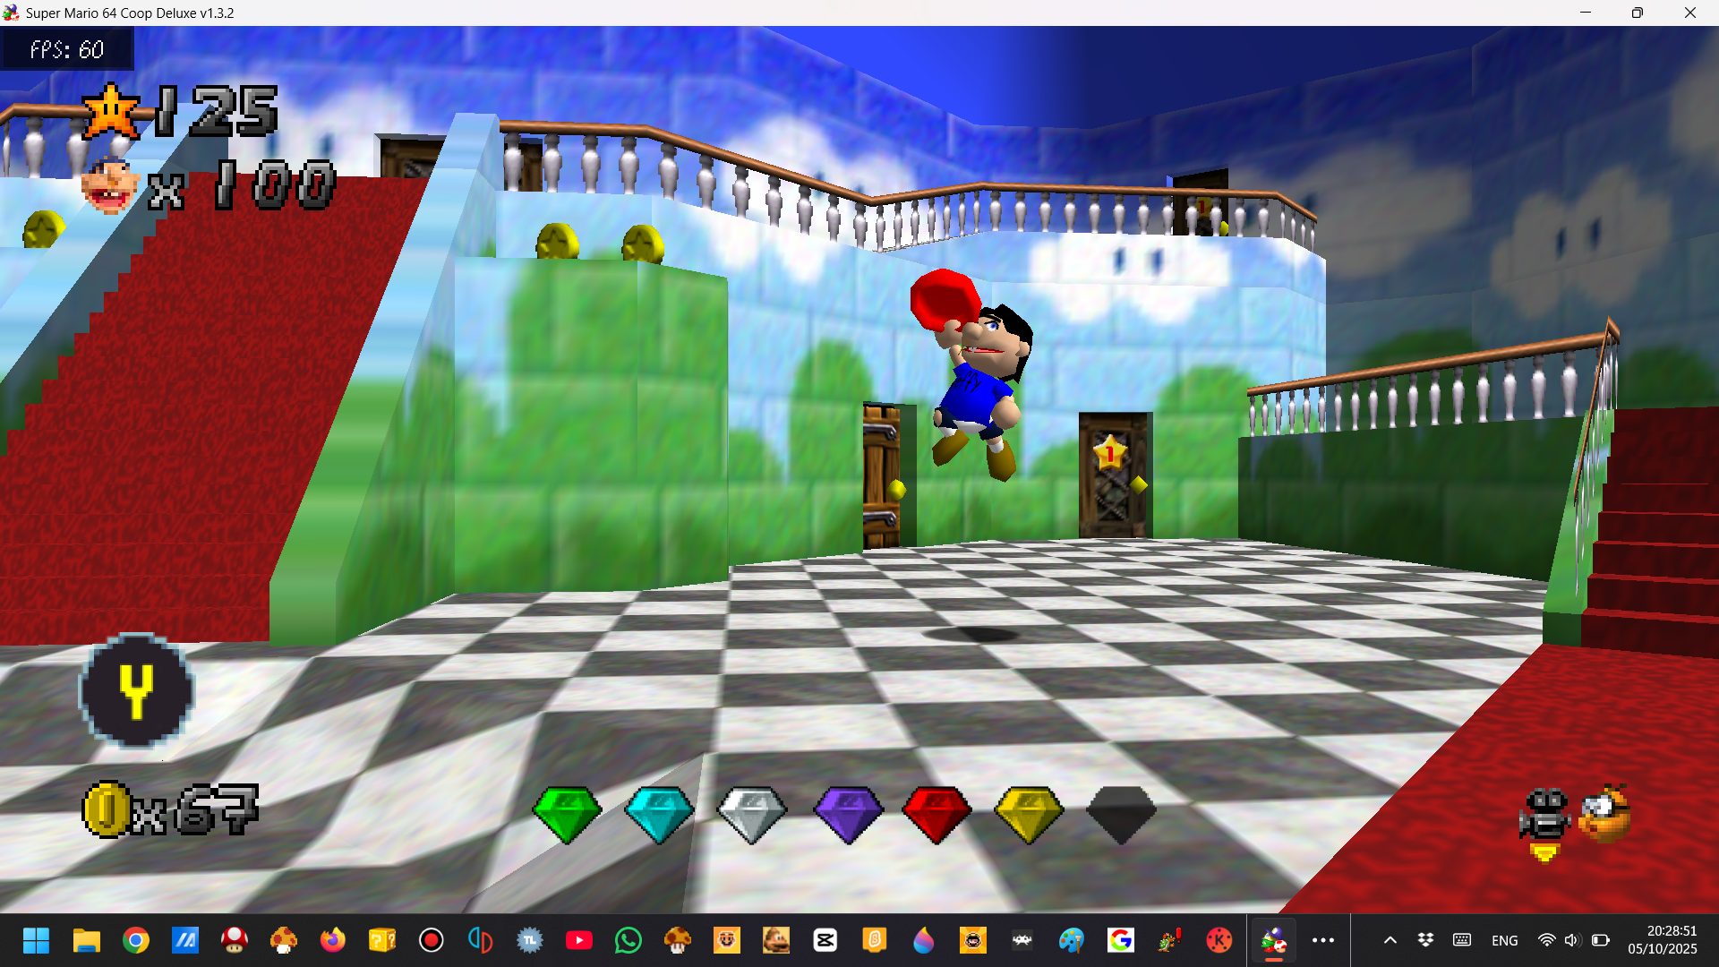Open the clock and date panel
1719x967 pixels.
pyautogui.click(x=1662, y=940)
